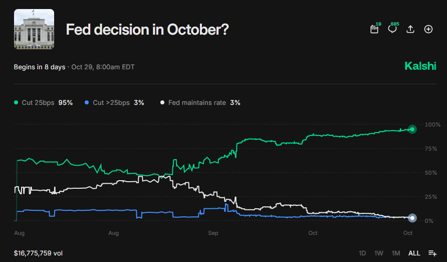The height and width of the screenshot is (262, 447).
Task: Click the blue legend dot for Cut >25bps
Action: (x=87, y=102)
